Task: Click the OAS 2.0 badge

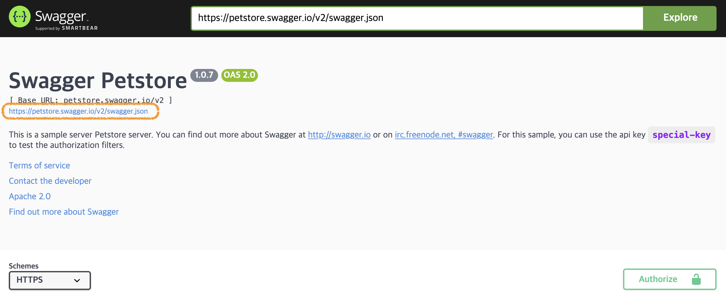Action: pos(239,75)
